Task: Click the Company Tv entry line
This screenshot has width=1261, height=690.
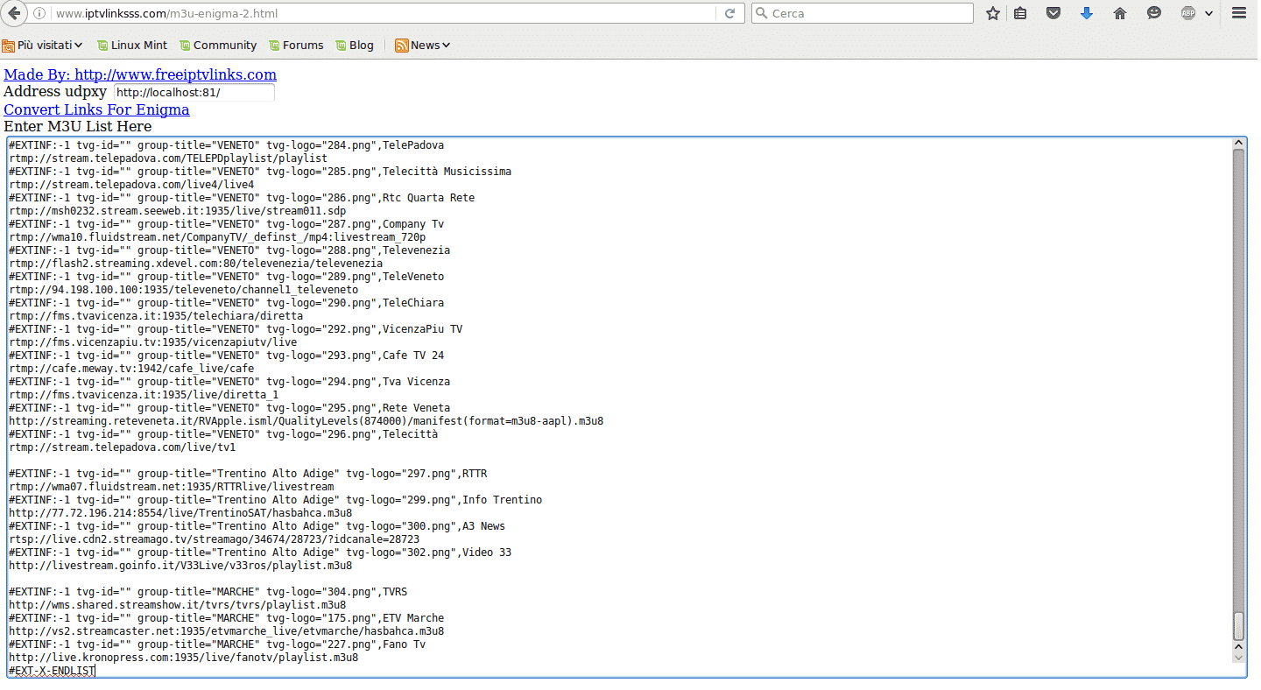Action: 226,224
